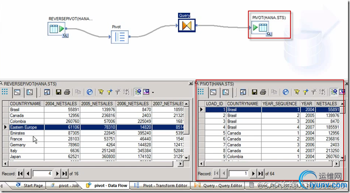Viewport: 350px width, 193px height.
Task: Select the Colombia cell in PIVOT table
Action: (244, 156)
